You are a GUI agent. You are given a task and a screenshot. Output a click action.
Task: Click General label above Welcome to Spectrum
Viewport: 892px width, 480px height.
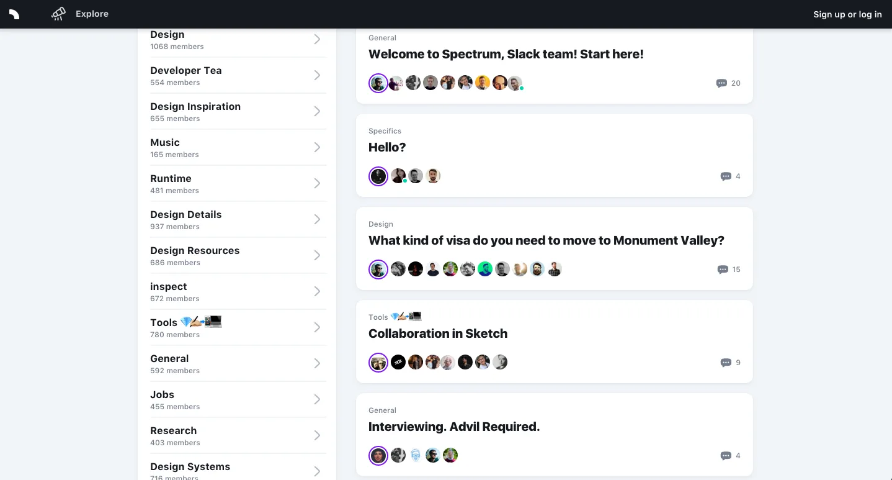pos(382,38)
